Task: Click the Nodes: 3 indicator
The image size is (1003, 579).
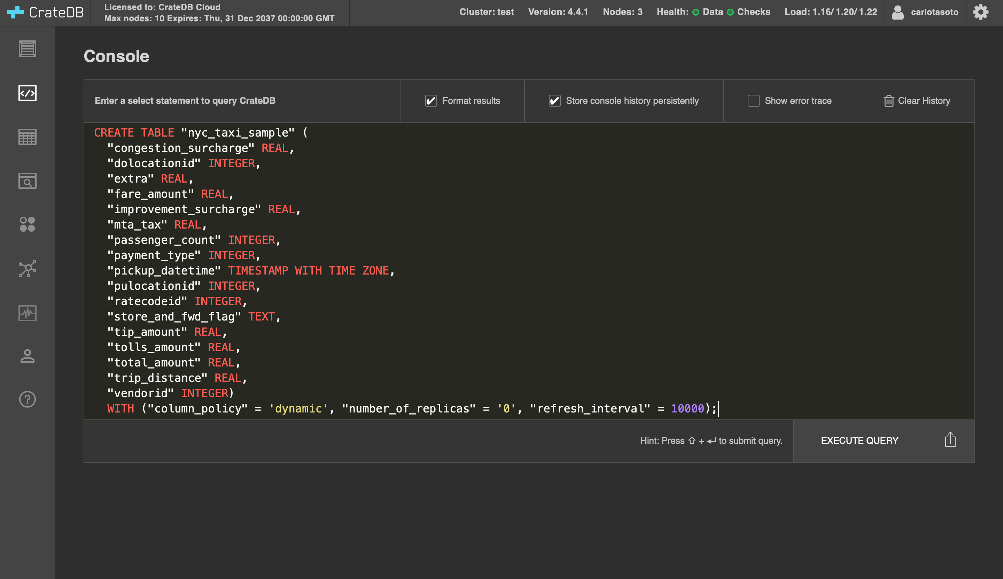Action: pos(623,12)
